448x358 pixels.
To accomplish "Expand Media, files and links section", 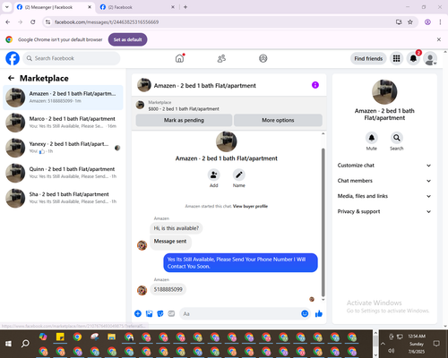I will coord(384,196).
